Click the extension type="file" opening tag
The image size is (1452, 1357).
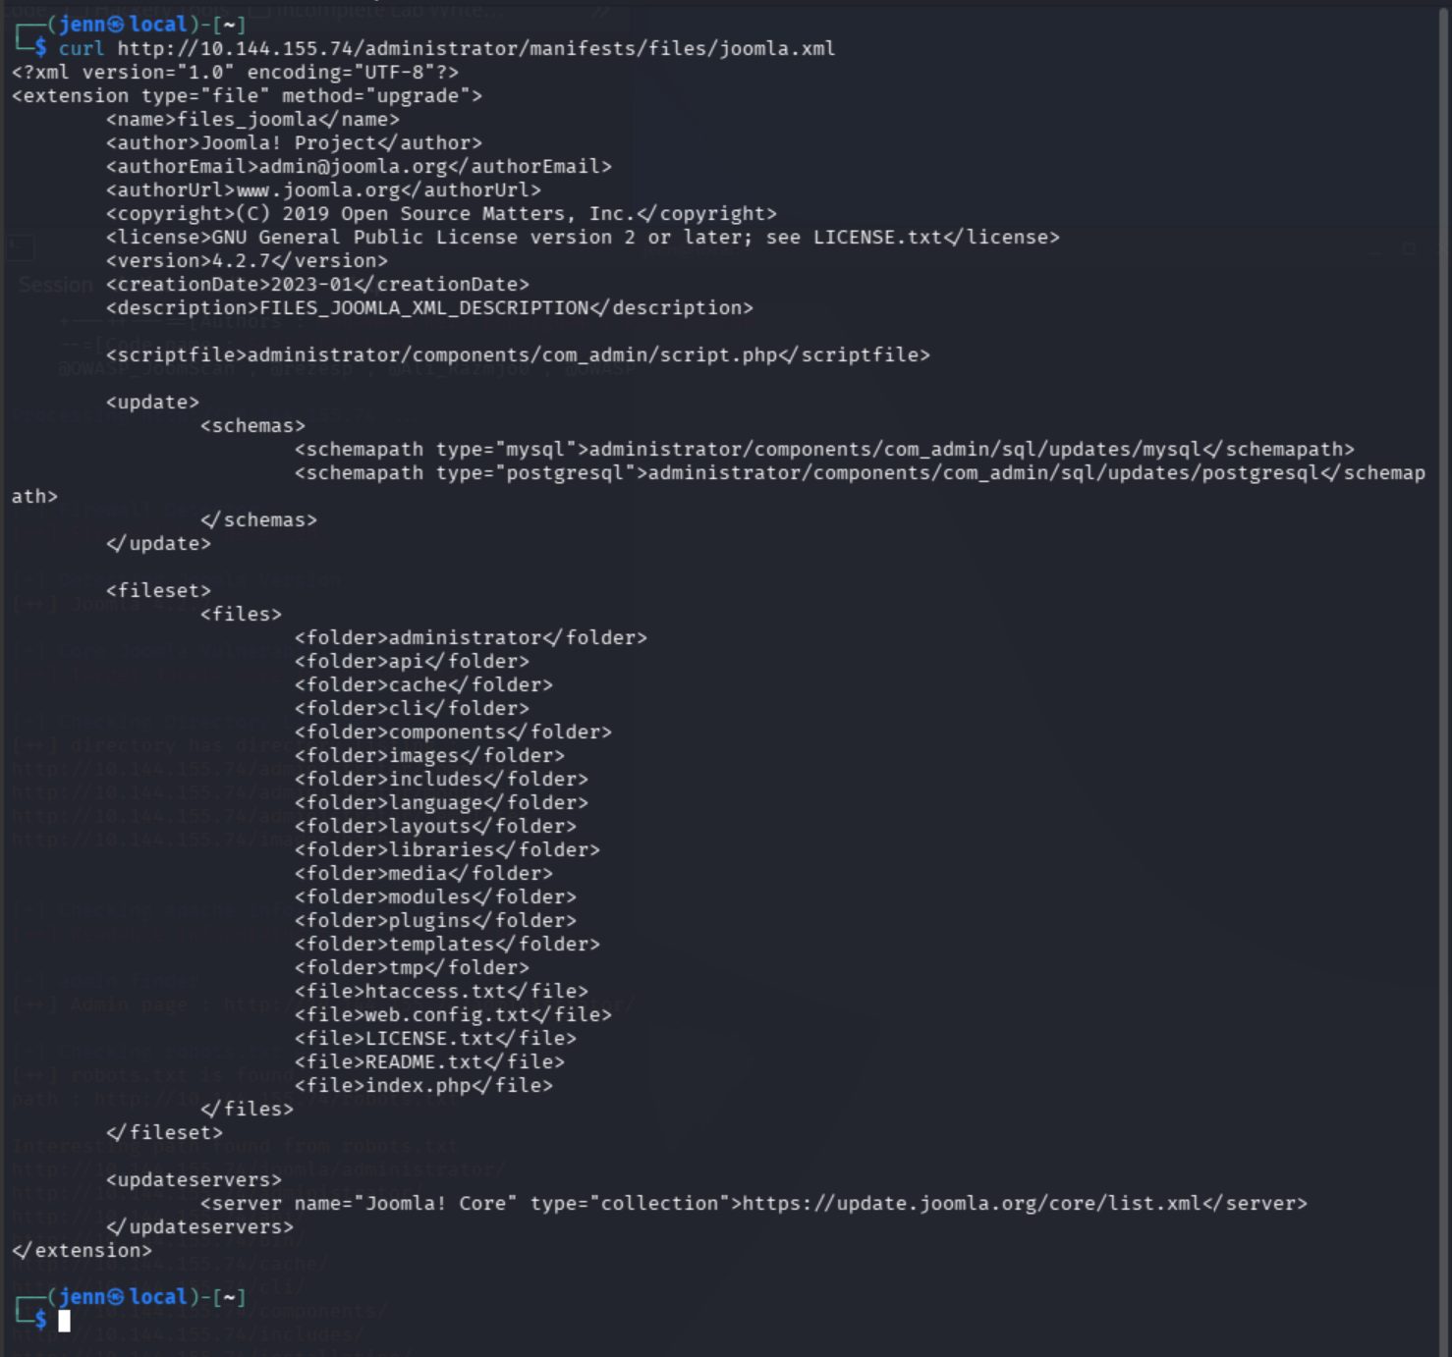[x=247, y=95]
